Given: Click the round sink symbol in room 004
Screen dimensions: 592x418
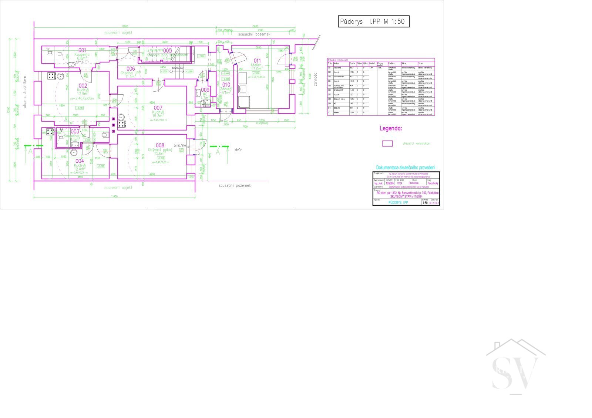Looking at the screenshot, I should (74, 153).
